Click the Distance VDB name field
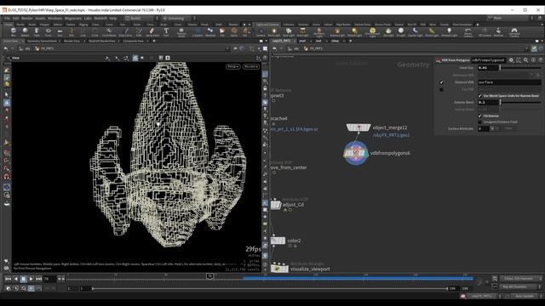Screen dimensions: 545x306 pos(509,82)
